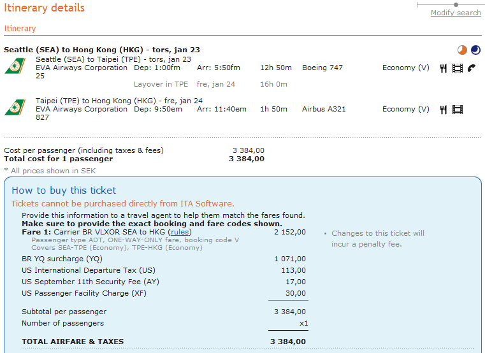This screenshot has height=353, width=485.
Task: Click the US International Departure Tax (US) row
Action: point(164,270)
